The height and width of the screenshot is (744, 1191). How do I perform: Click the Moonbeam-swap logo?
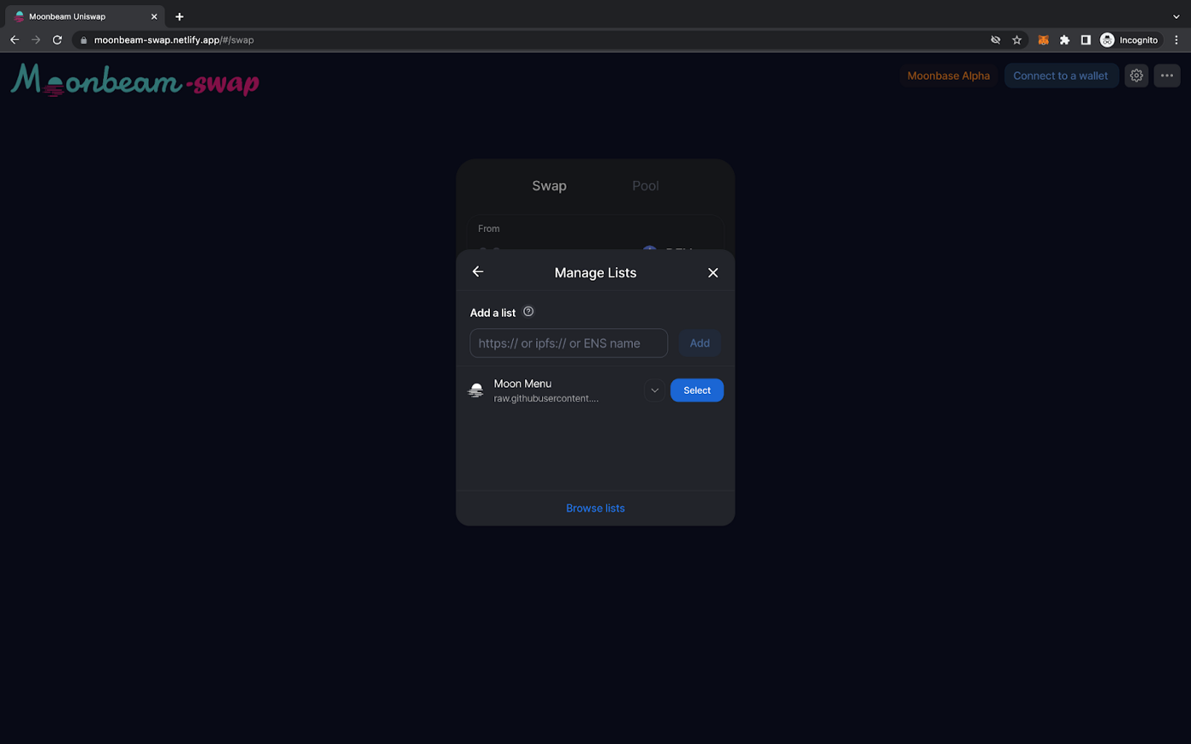[x=135, y=80]
